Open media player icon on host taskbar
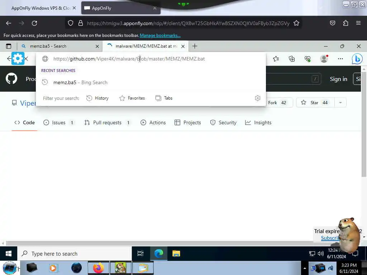Screen dimensions: 367x275 (53, 268)
